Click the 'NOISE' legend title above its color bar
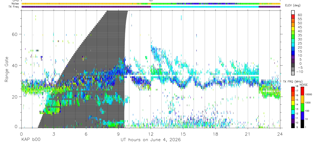The width and height of the screenshot is (315, 145). pos(303,85)
